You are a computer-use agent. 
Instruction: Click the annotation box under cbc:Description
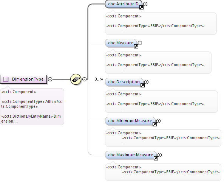161,101
